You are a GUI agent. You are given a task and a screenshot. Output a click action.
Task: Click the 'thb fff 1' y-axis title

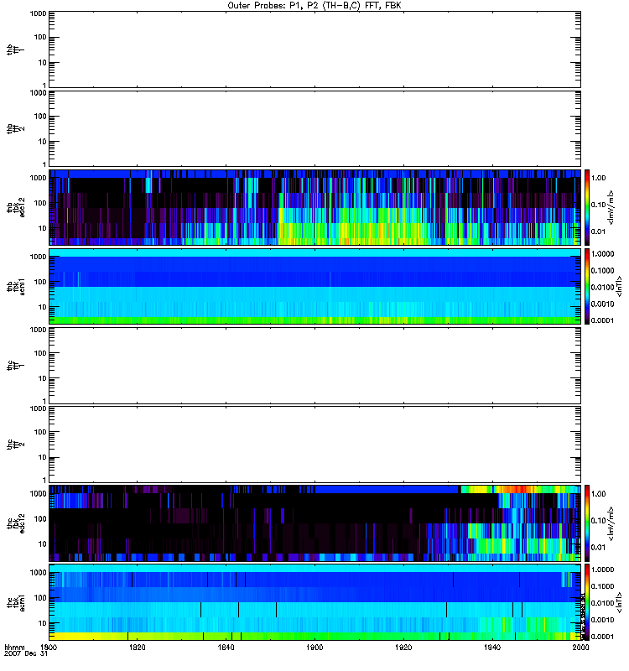tap(15, 49)
